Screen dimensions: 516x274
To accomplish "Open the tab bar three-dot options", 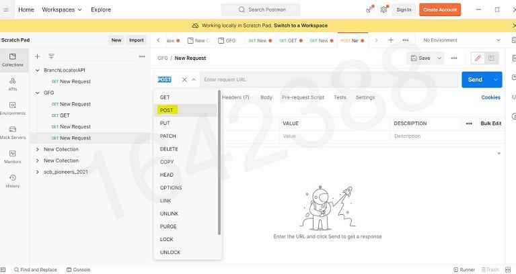I will click(x=406, y=40).
